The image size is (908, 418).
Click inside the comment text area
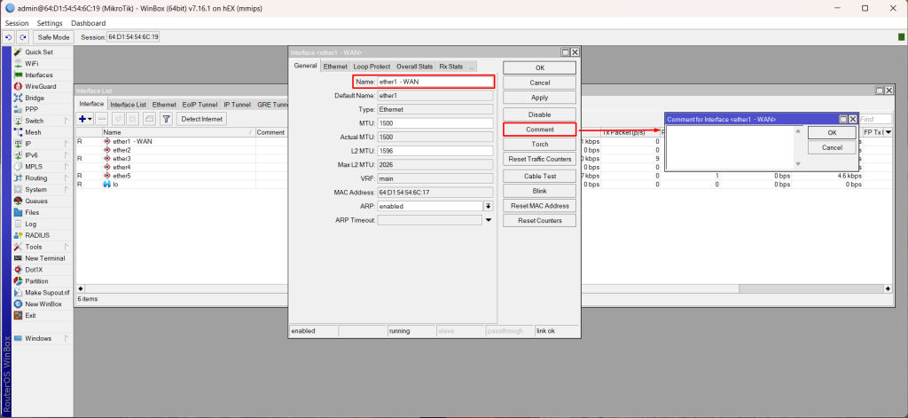pyautogui.click(x=730, y=147)
